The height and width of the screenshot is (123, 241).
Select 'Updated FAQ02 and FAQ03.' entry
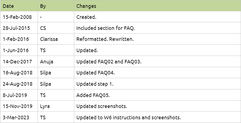(109, 61)
